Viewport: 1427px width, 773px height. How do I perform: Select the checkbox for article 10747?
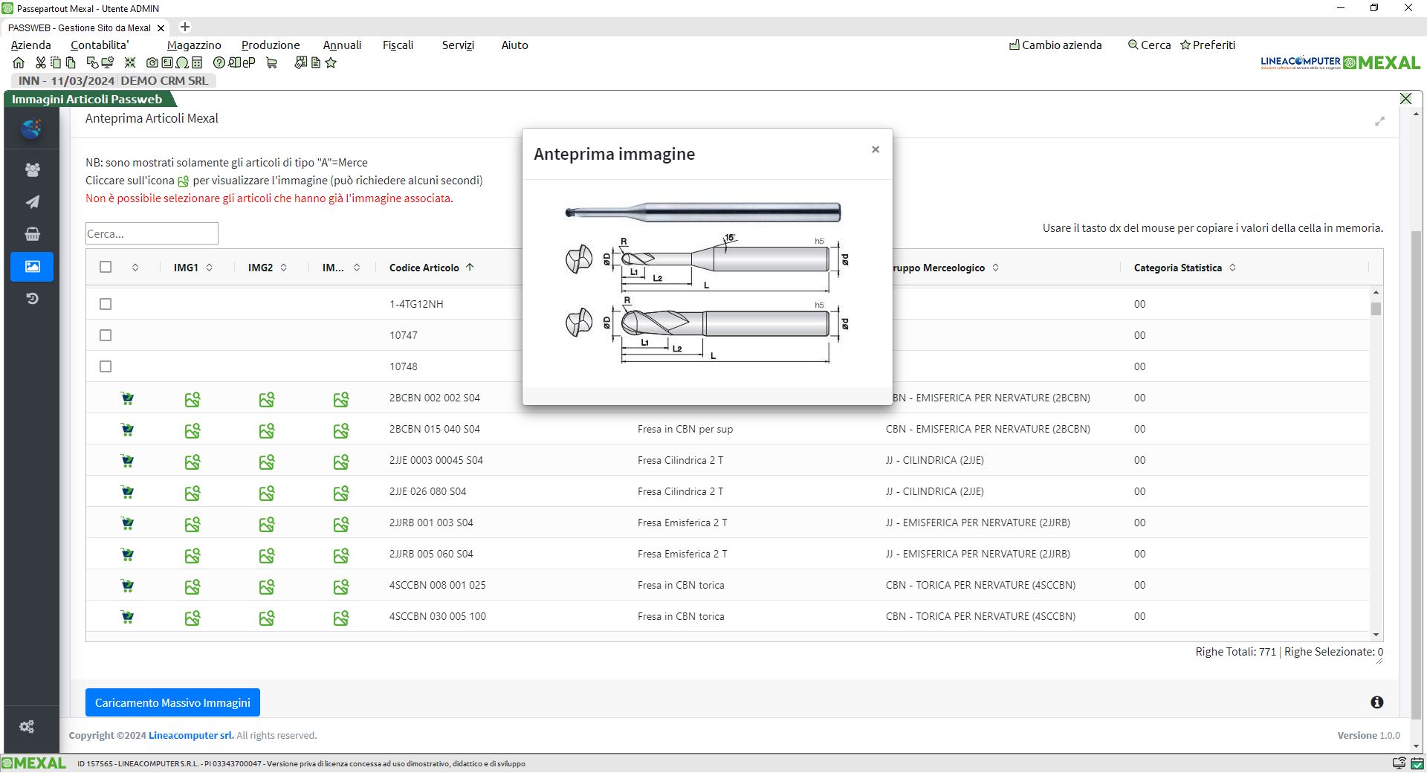106,335
